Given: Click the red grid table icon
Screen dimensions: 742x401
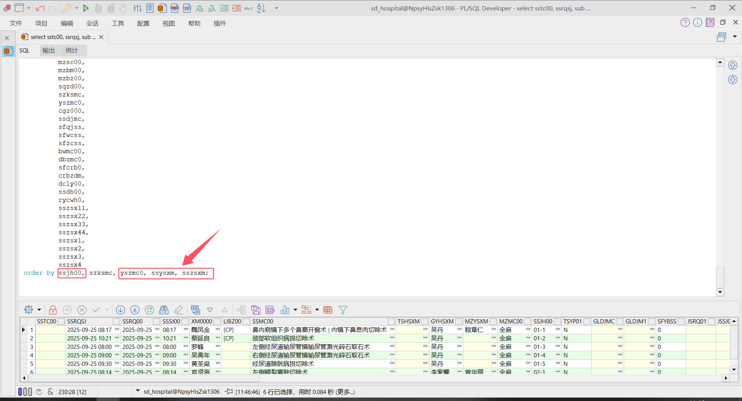Looking at the screenshot, I should pos(328,310).
